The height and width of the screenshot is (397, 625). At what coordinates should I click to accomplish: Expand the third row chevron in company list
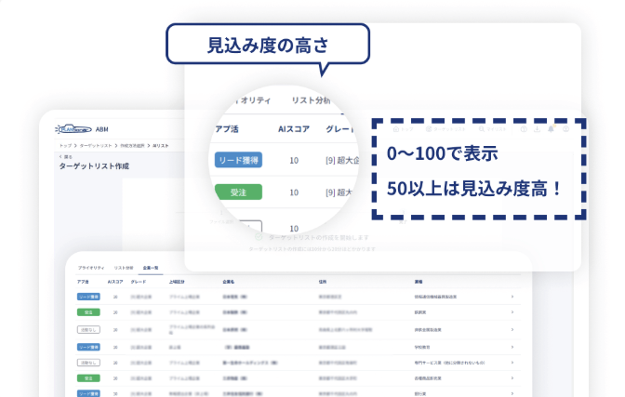[x=512, y=330]
